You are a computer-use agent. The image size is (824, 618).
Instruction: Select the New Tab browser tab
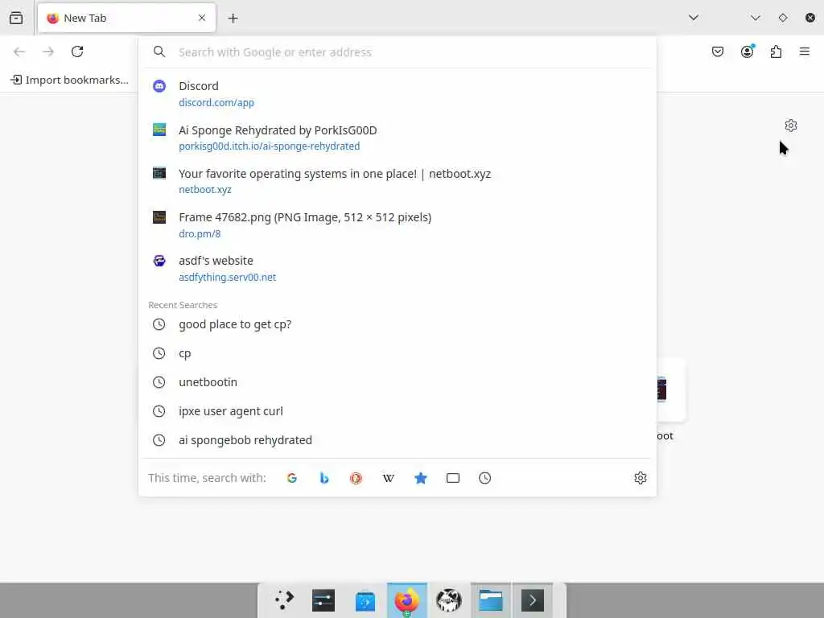pos(126,18)
